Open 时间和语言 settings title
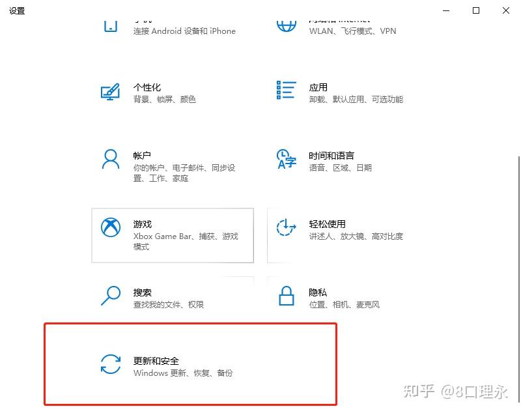This screenshot has height=413, width=521. [331, 156]
